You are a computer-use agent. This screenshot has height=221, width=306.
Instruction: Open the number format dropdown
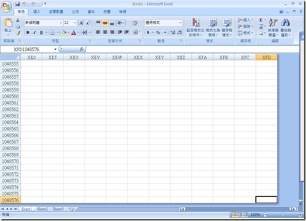(180, 23)
